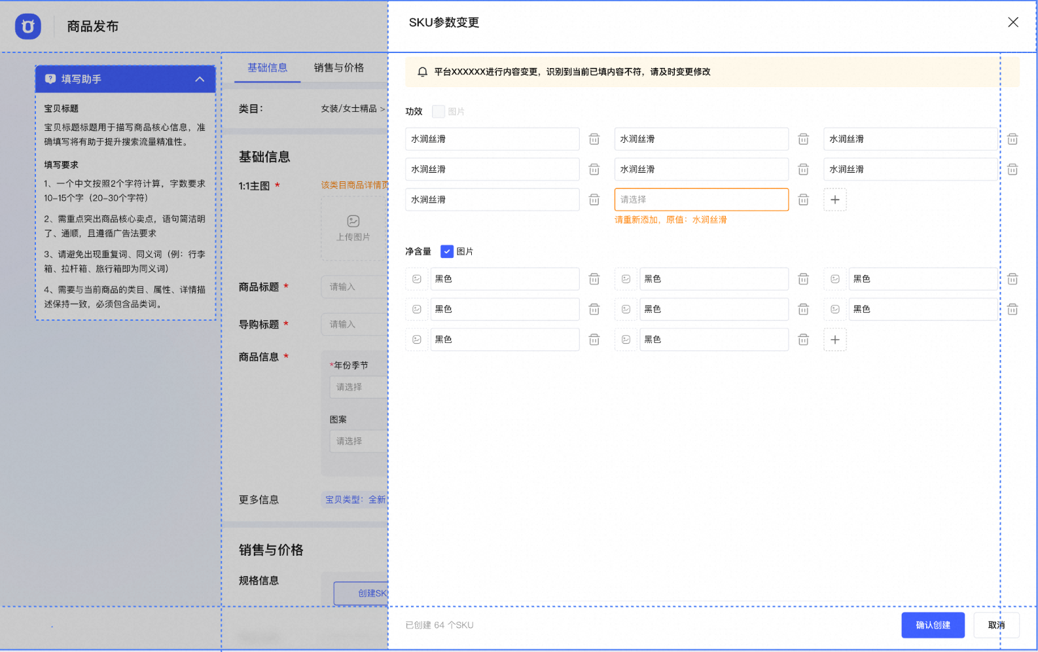Open the 销售与价格 tab
Screen dimensions: 1038x652
pyautogui.click(x=339, y=67)
